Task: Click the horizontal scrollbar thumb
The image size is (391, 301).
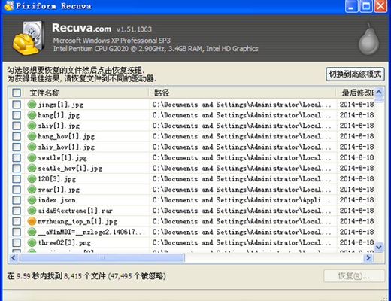Action: click(x=102, y=257)
